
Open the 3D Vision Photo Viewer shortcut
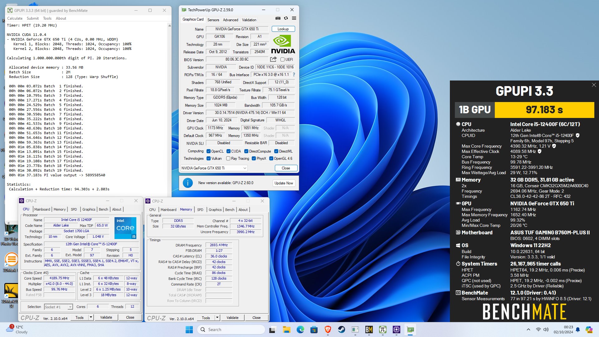pos(11,234)
